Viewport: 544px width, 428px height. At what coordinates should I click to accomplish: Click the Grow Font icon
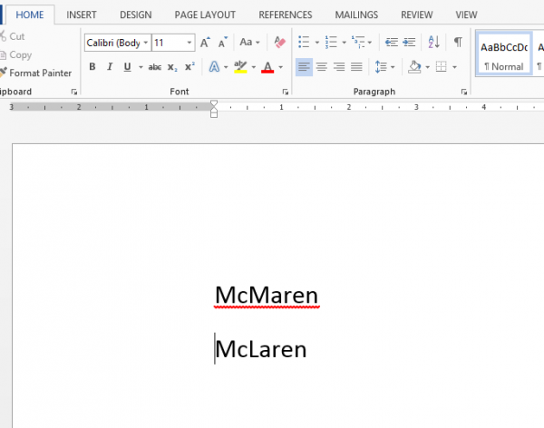click(205, 43)
